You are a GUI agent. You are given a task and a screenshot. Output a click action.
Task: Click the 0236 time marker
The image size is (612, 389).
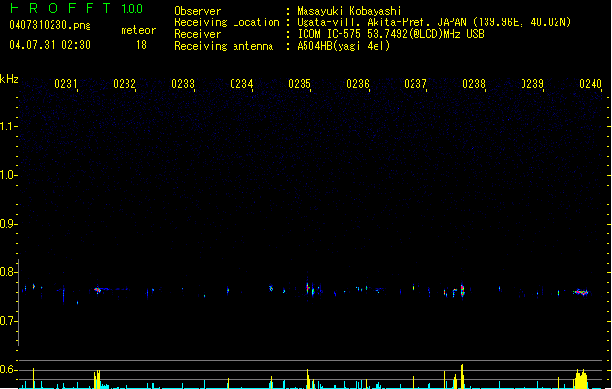pos(358,84)
